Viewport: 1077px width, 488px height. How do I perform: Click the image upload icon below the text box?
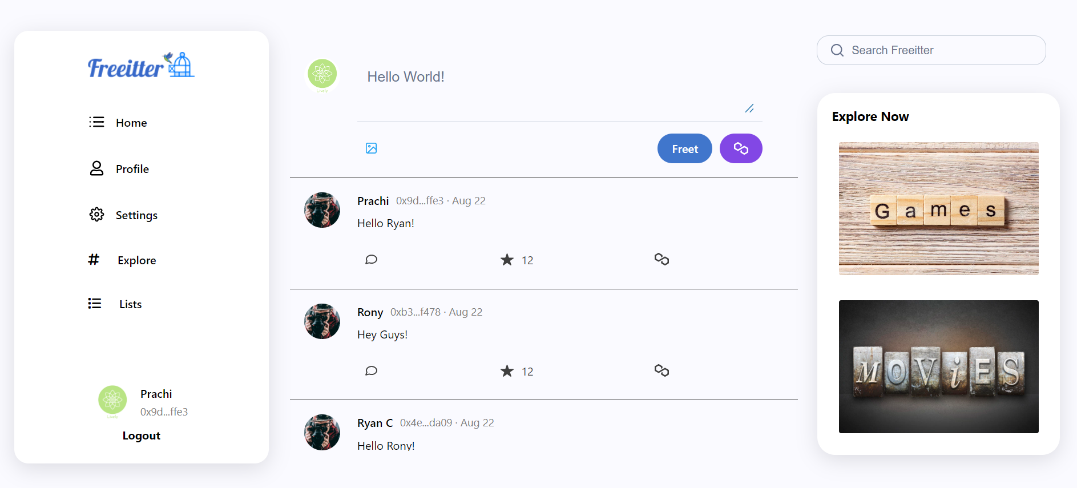point(371,148)
